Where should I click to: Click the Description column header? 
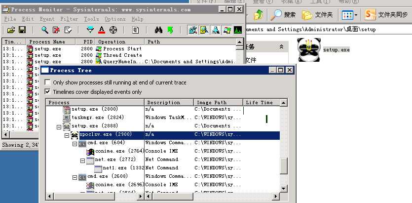point(169,103)
